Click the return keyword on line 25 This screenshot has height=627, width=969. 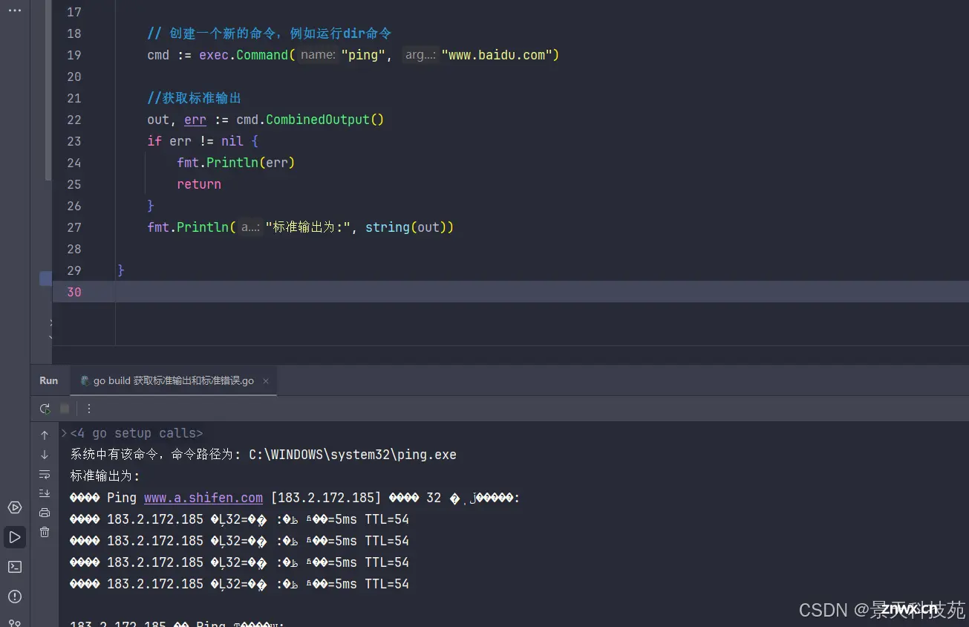point(199,184)
